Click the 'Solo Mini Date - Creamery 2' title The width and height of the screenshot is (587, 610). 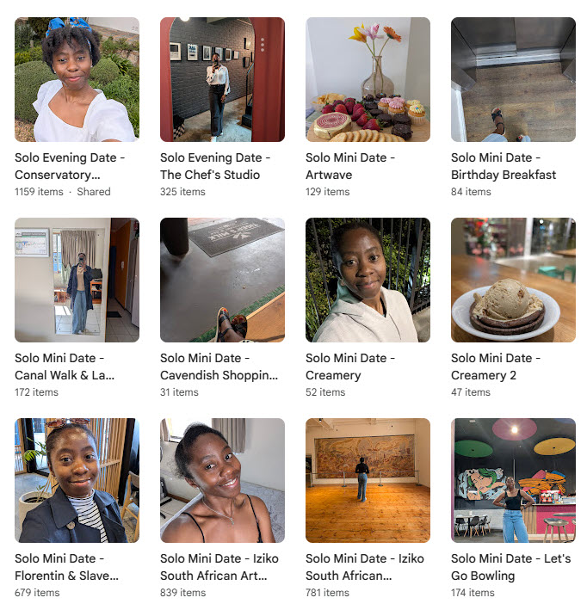pos(496,367)
